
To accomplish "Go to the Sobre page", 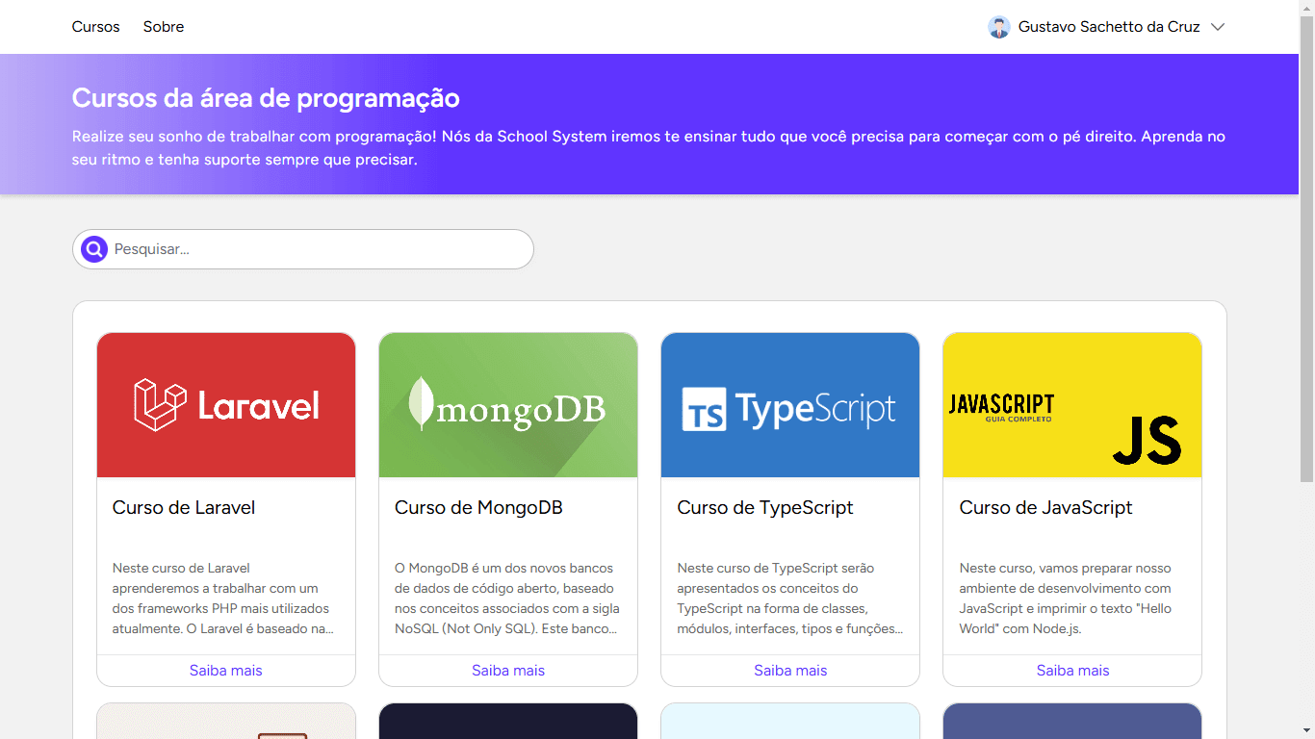I will (164, 27).
